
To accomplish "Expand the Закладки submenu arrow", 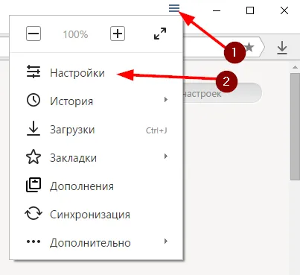I will [166, 157].
